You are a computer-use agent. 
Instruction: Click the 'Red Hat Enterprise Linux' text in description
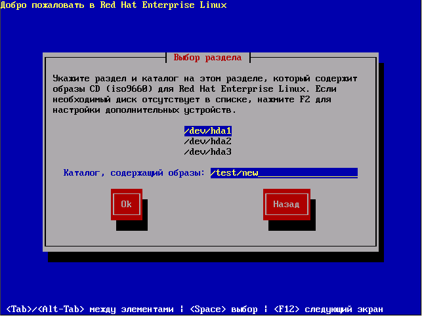242,89
